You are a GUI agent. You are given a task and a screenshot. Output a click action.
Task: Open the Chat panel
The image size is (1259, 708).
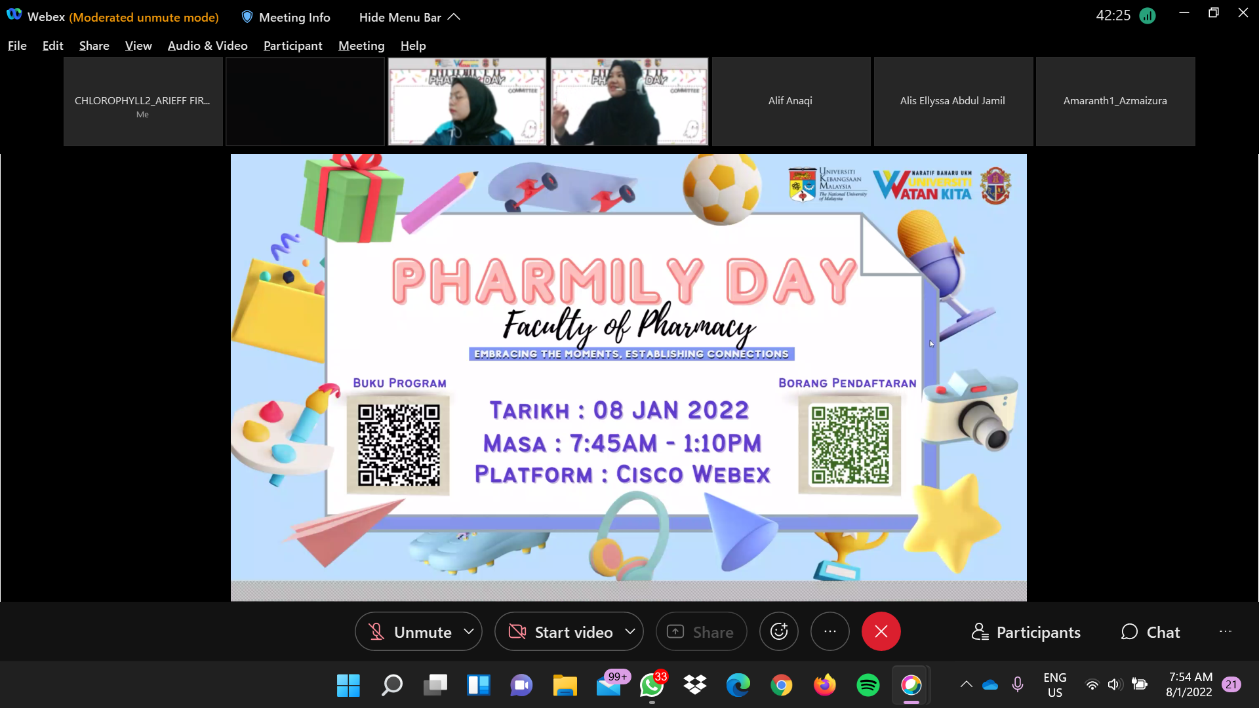coord(1150,632)
